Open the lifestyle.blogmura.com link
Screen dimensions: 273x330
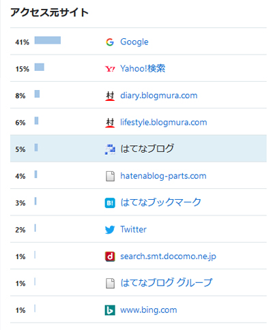(164, 123)
